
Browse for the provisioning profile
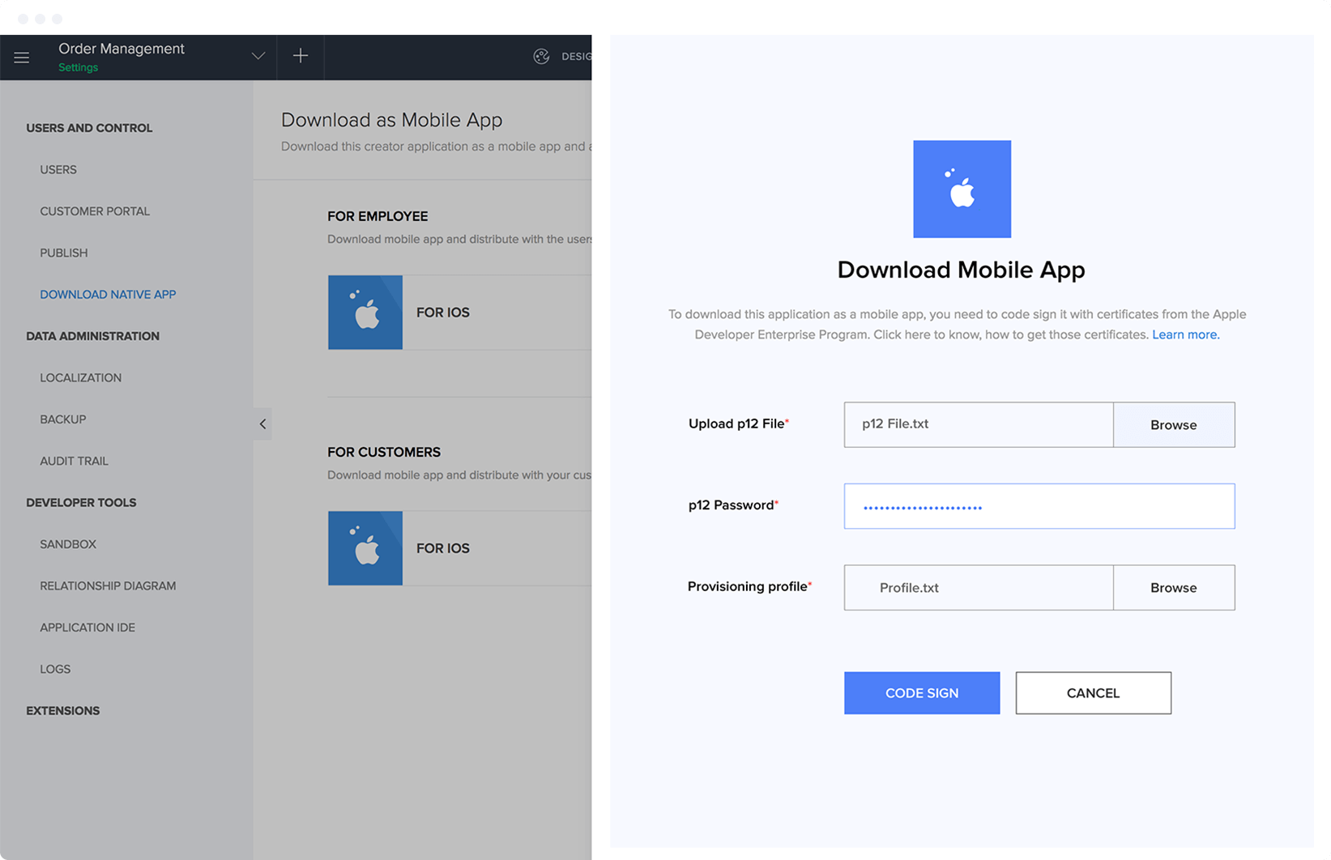1174,587
